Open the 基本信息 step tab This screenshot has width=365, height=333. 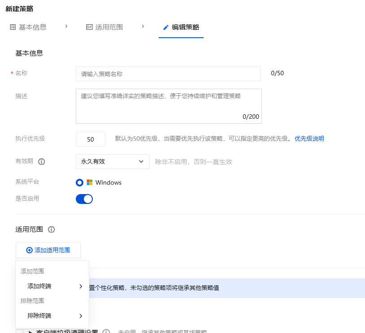click(x=28, y=27)
